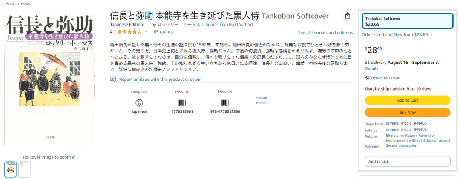The height and width of the screenshot is (179, 460).
Task: Open See all details link
Action: pos(262,100)
